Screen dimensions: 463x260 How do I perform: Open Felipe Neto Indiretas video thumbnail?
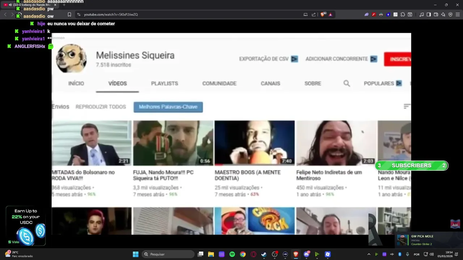(x=336, y=143)
